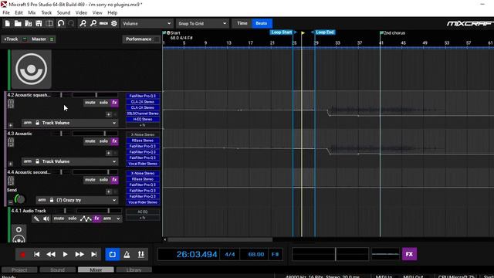This screenshot has height=278, width=494.
Task: Jump to the project end
Action: click(x=94, y=254)
